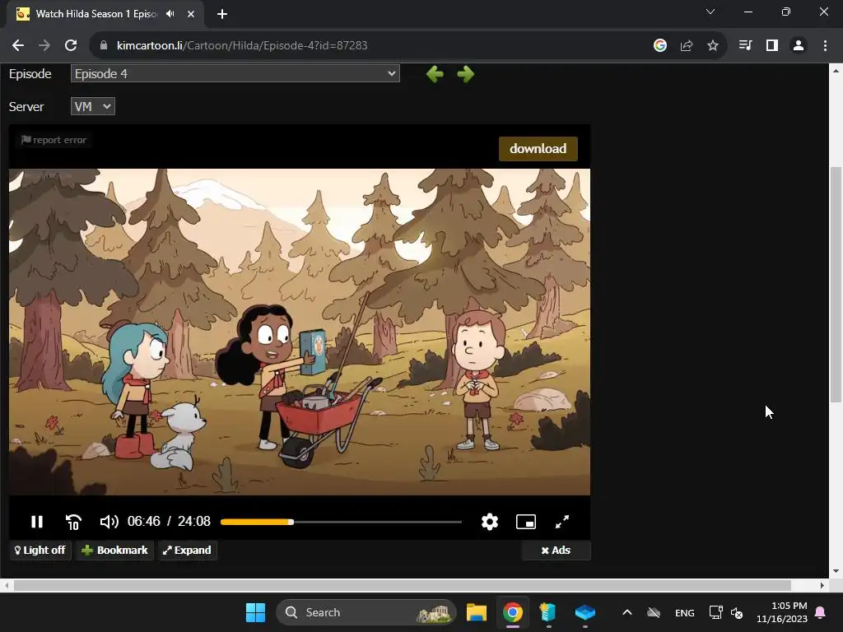This screenshot has width=843, height=632.
Task: Open tab search chevron
Action: [x=710, y=12]
